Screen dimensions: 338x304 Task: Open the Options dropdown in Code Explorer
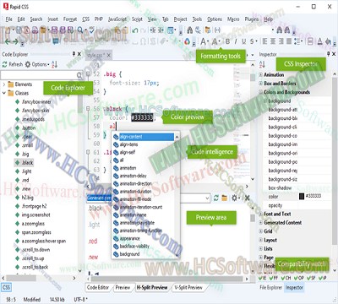click(x=37, y=64)
